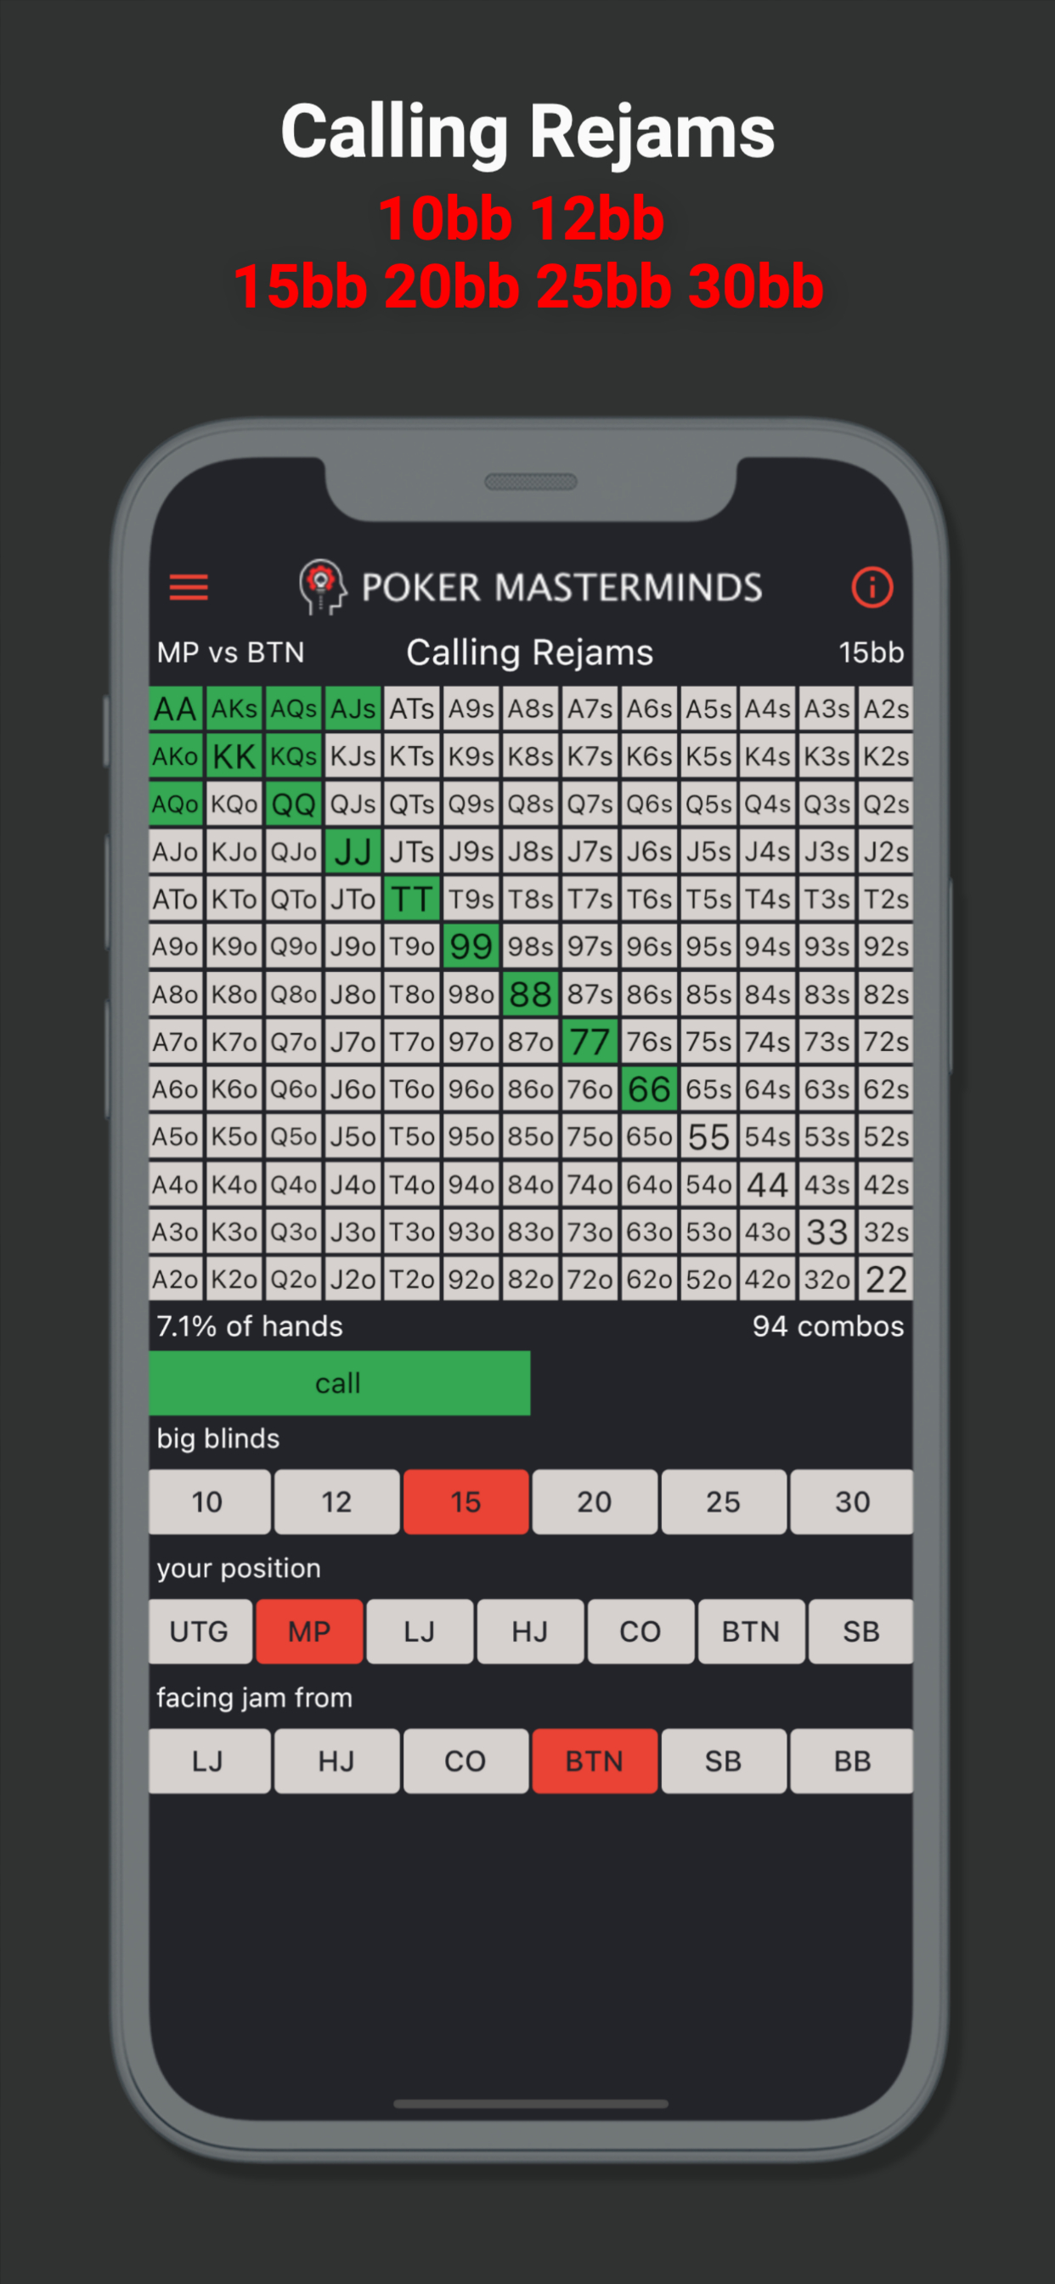Image resolution: width=1055 pixels, height=2284 pixels.
Task: Tap the AKo hand cell
Action: [x=176, y=756]
